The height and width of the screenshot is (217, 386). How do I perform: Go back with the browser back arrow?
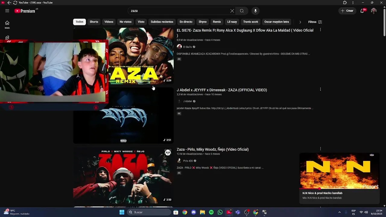(9, 3)
